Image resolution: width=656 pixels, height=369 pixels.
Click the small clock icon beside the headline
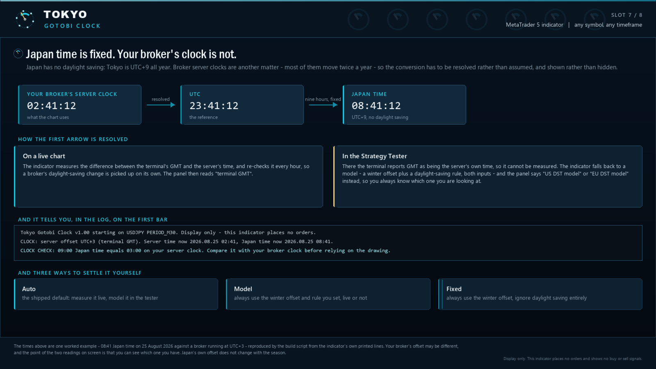tap(18, 53)
